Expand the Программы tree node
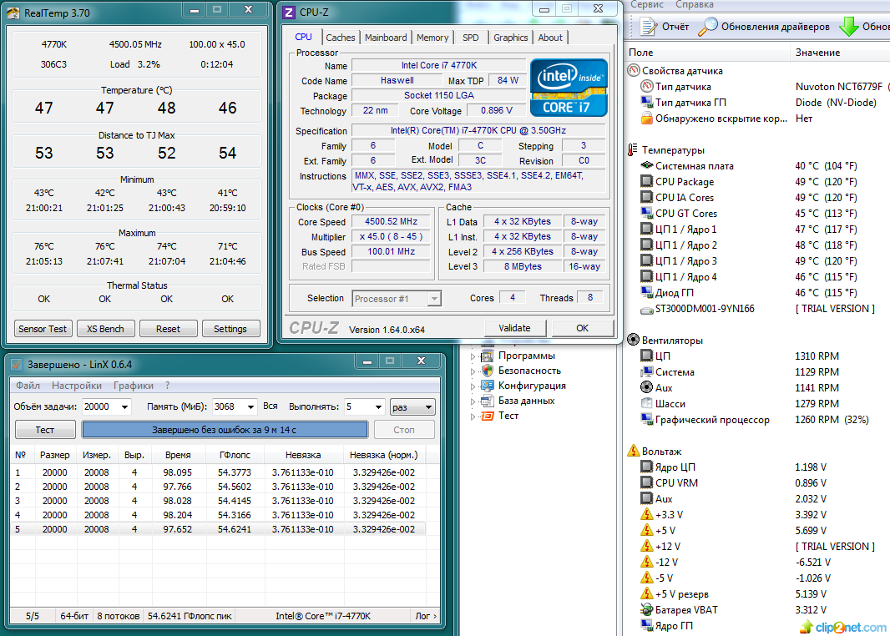The width and height of the screenshot is (890, 636). coord(473,356)
